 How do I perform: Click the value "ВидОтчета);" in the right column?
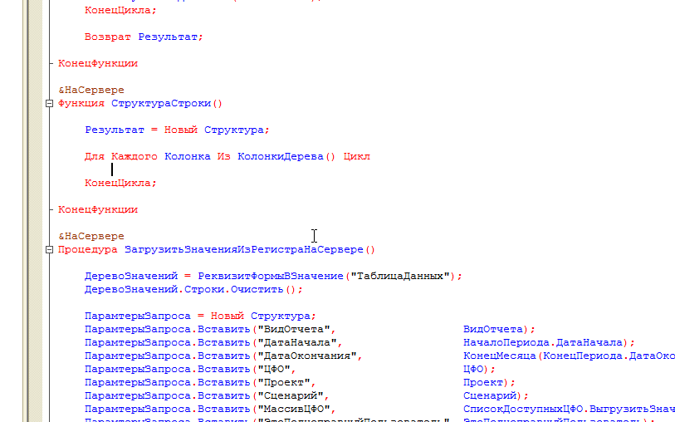tap(499, 330)
